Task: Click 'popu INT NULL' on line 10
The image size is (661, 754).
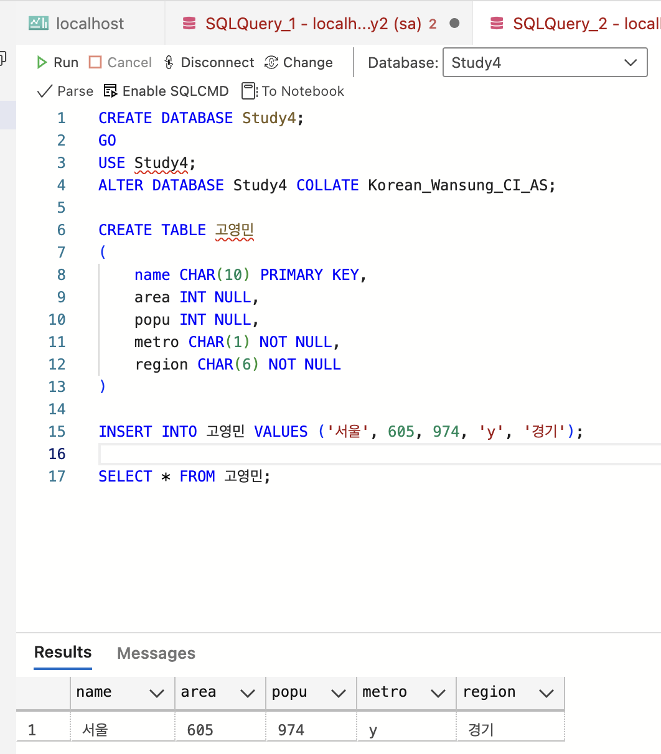Action: 192,320
